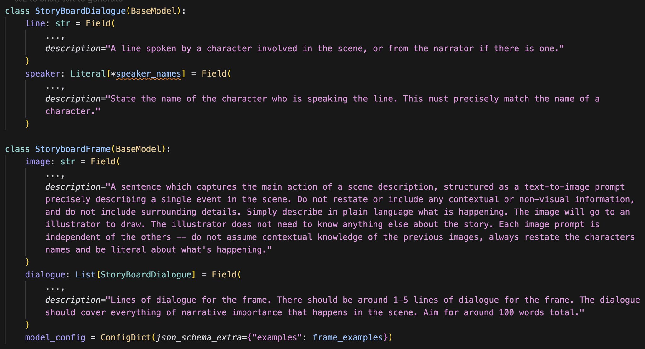645x349 pixels.
Task: Click the ConfigDict call
Action: (x=126, y=337)
